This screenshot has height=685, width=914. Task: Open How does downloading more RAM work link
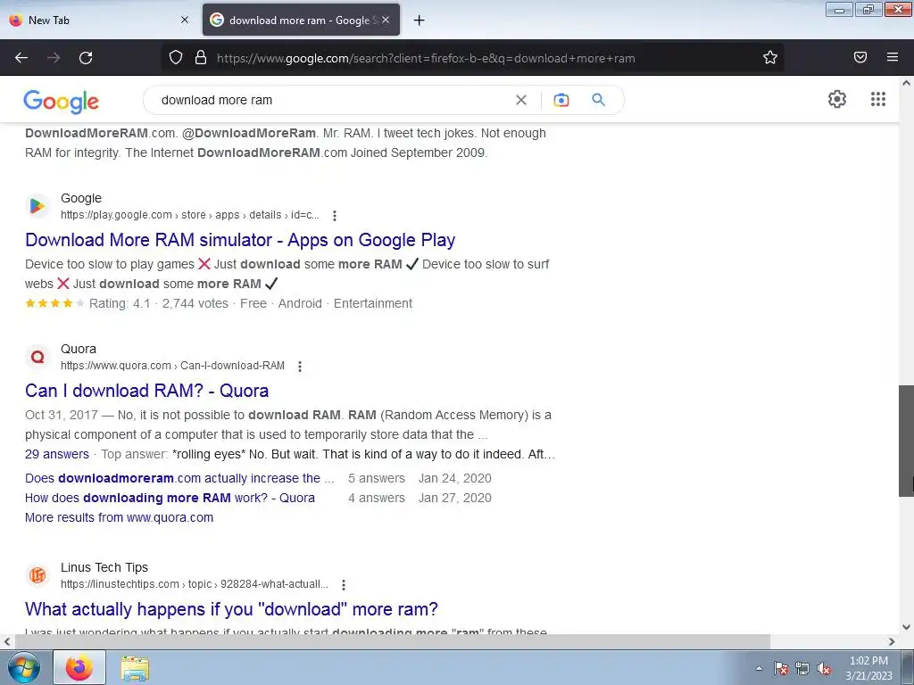[x=170, y=498]
